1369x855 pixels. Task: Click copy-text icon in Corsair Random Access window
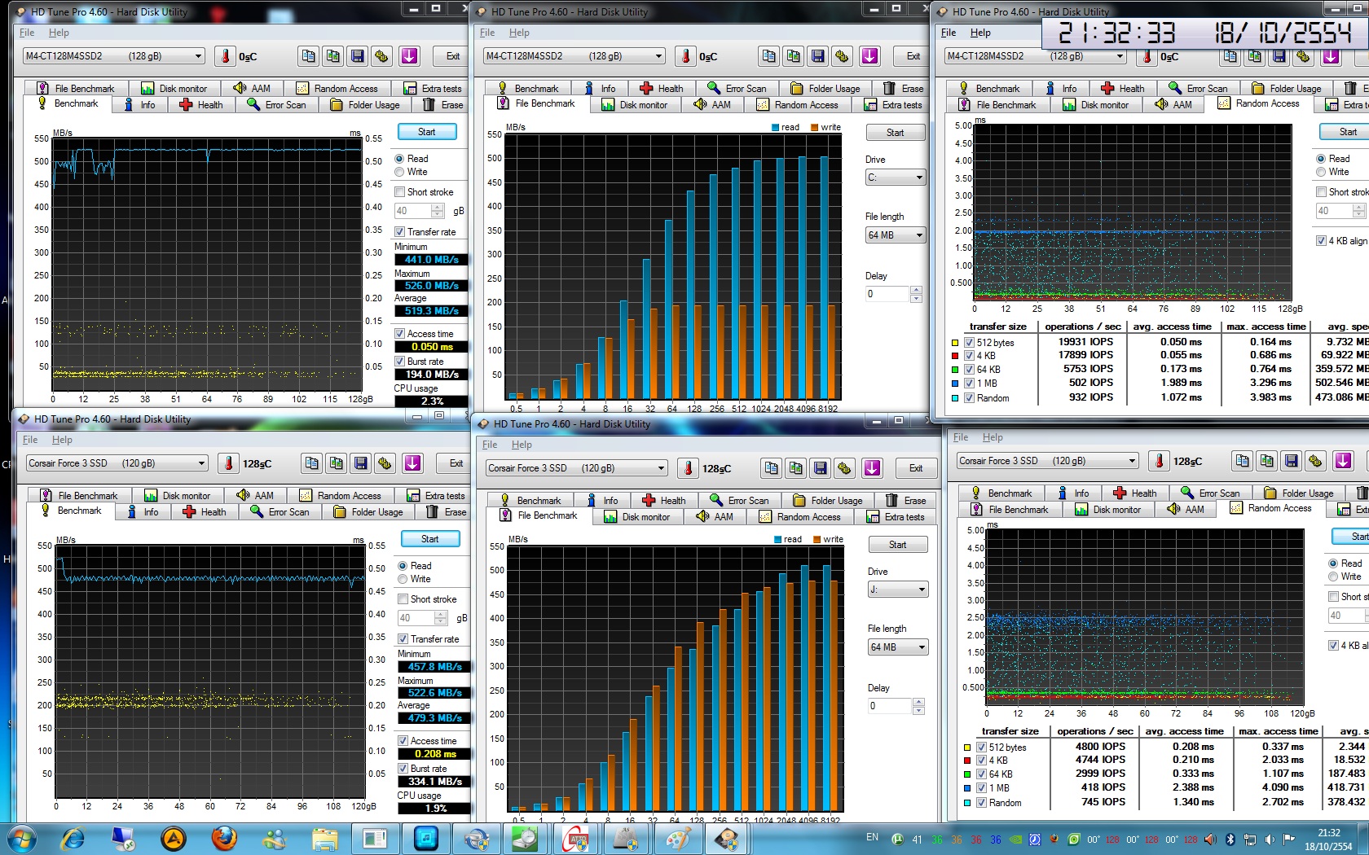click(x=1242, y=461)
